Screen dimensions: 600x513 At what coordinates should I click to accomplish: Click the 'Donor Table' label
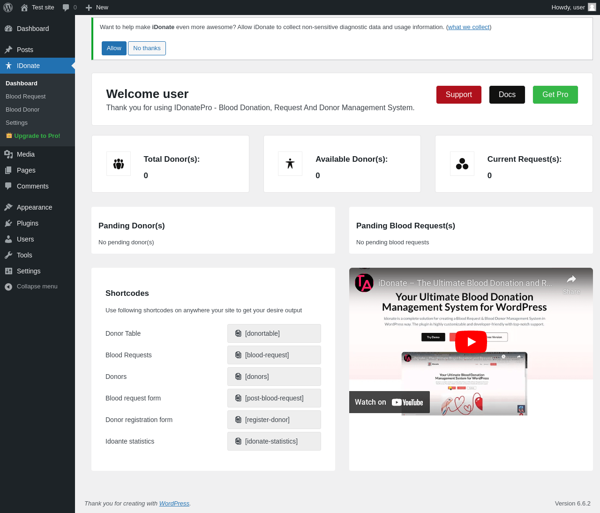point(123,333)
